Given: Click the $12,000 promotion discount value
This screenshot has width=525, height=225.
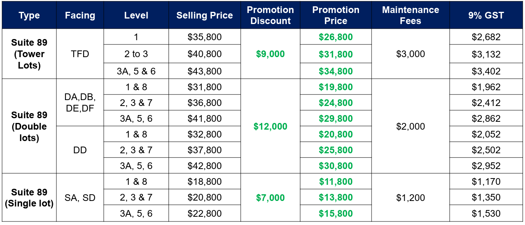Looking at the screenshot, I should [x=270, y=126].
